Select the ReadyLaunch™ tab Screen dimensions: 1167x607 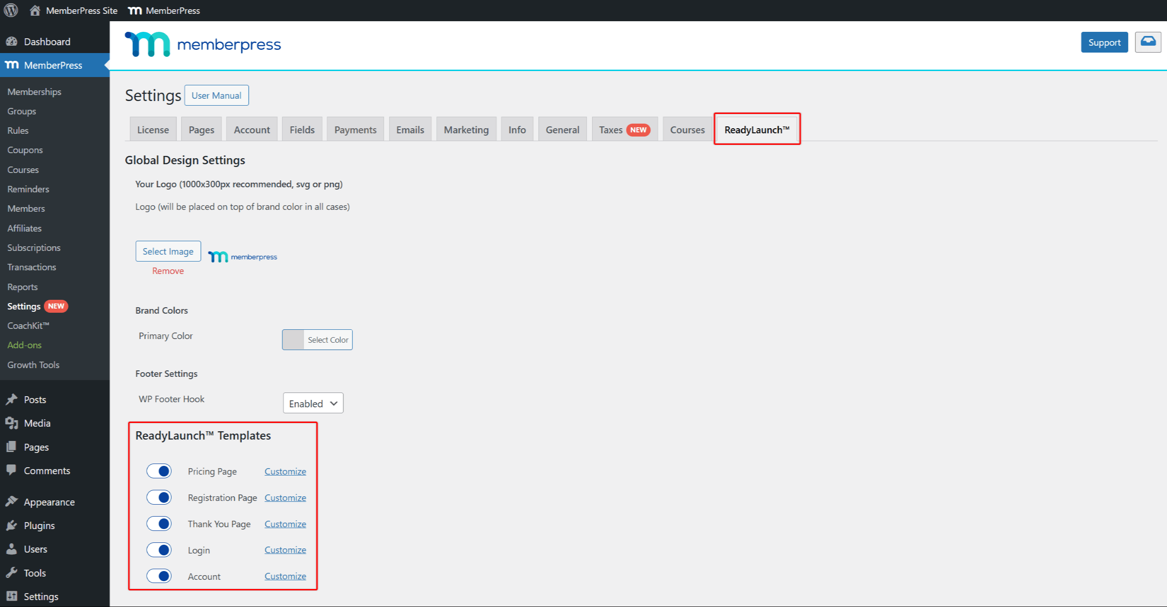click(x=757, y=130)
